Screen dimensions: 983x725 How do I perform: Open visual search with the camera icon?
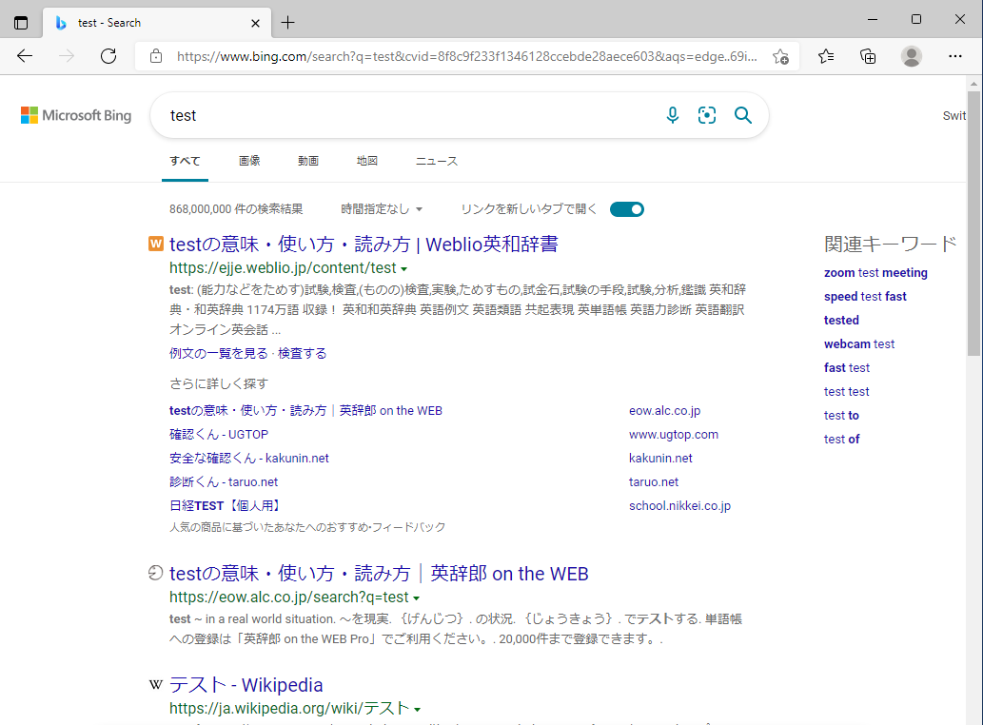point(707,114)
